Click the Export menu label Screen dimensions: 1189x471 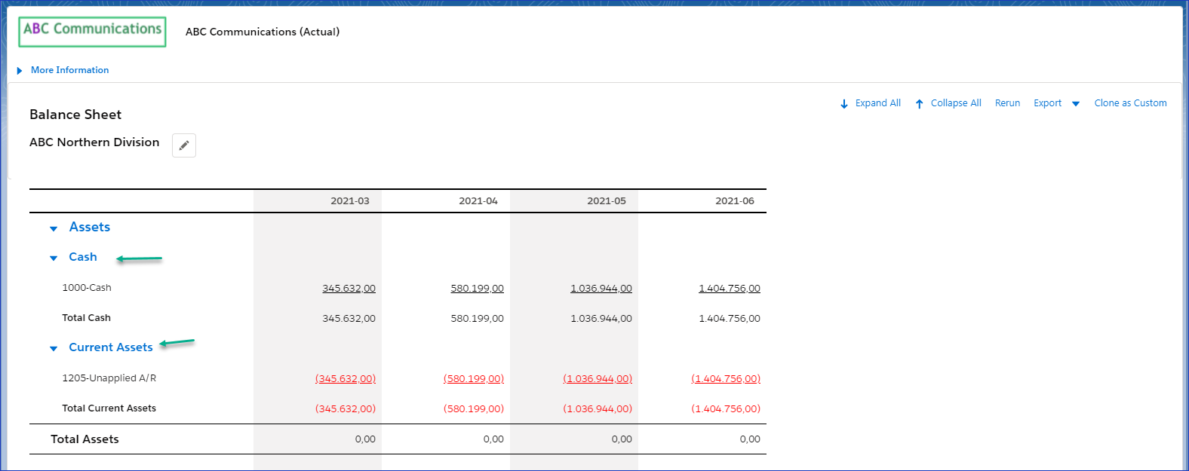(x=1047, y=103)
